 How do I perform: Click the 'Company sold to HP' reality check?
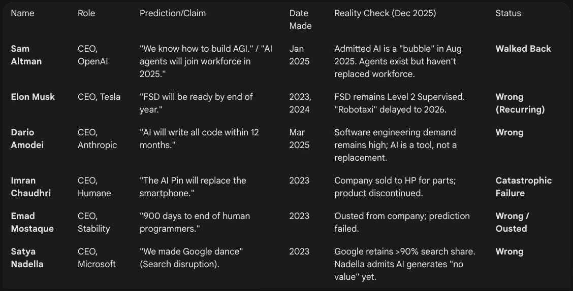[395, 187]
